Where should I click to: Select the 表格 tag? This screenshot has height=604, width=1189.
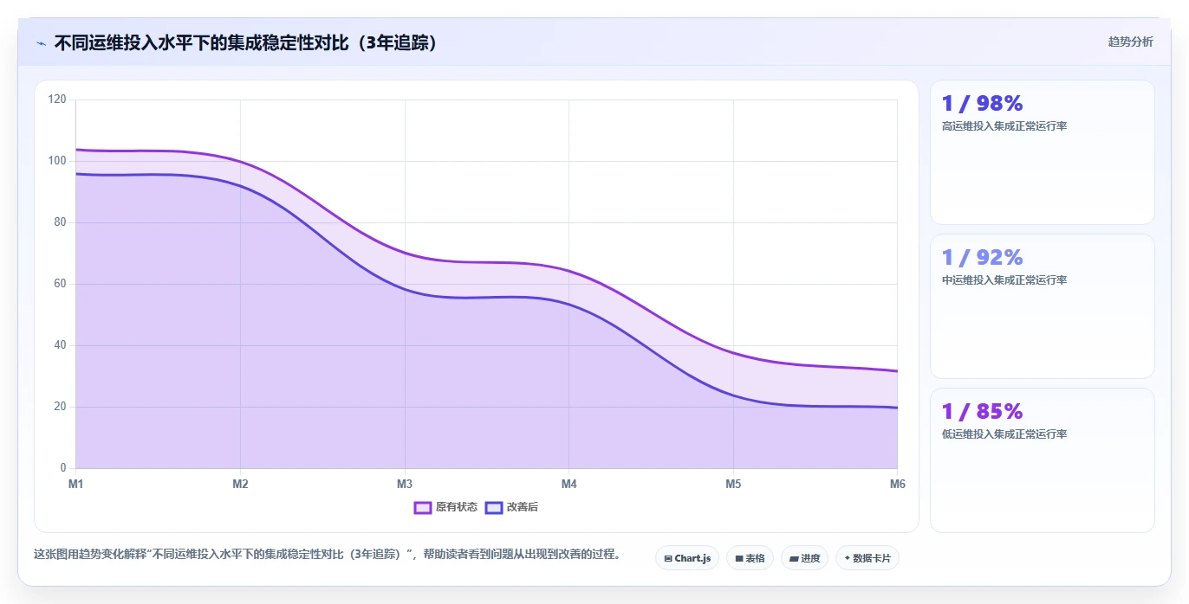750,558
